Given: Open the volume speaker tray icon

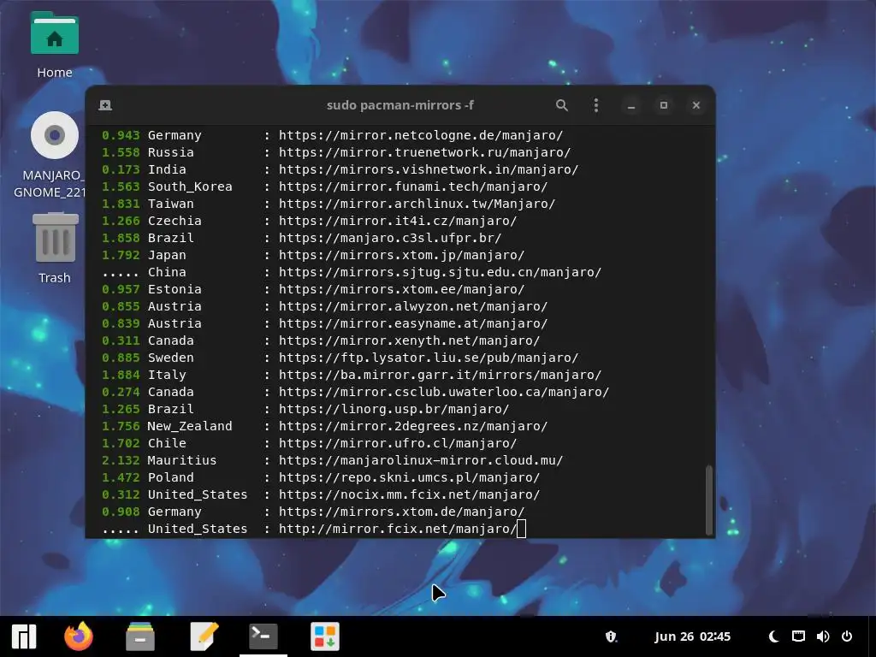Looking at the screenshot, I should 822,636.
